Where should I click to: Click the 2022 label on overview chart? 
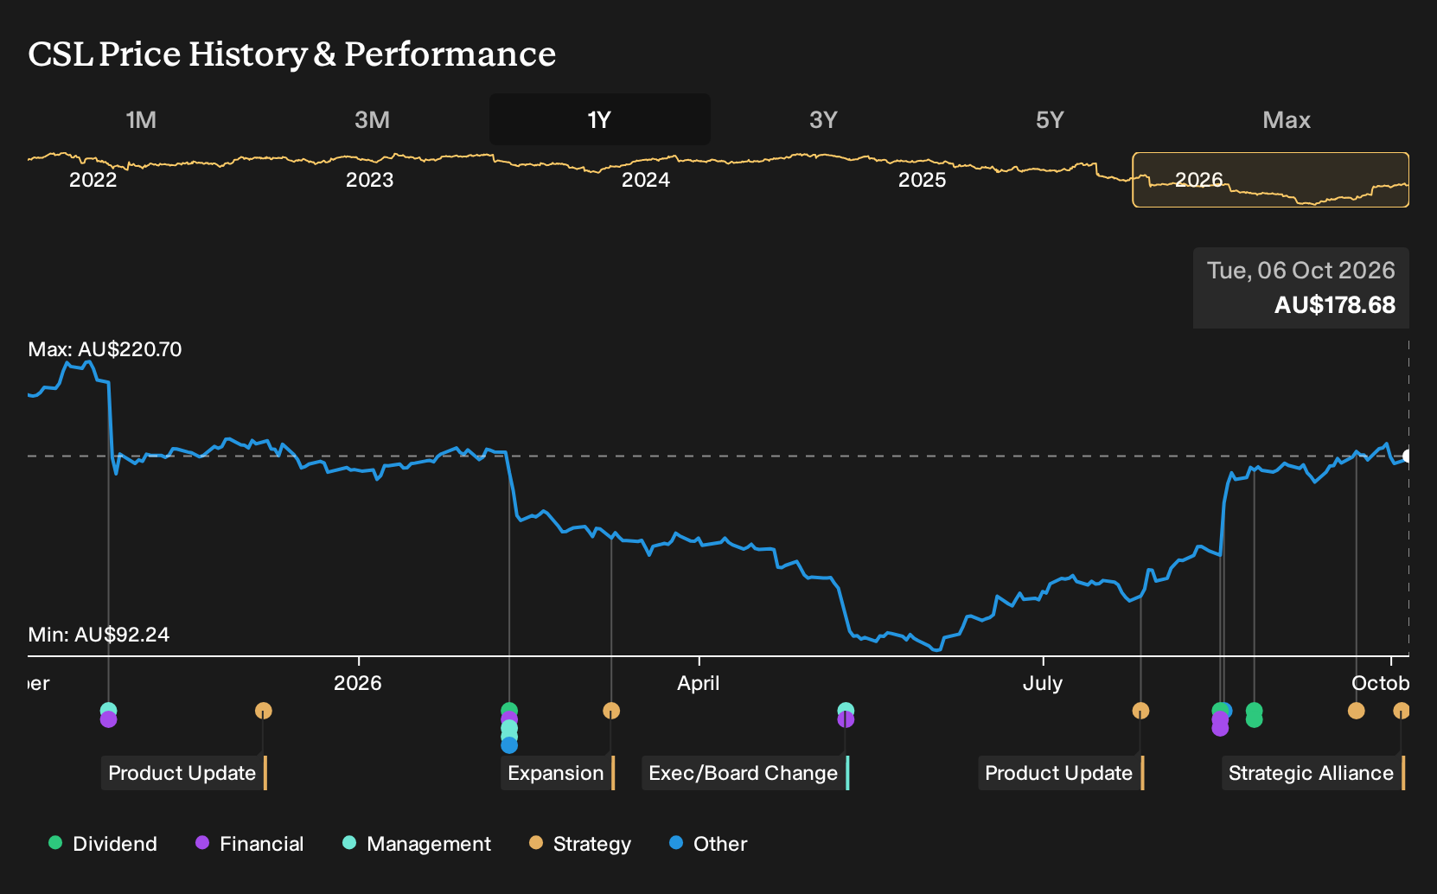(x=93, y=180)
